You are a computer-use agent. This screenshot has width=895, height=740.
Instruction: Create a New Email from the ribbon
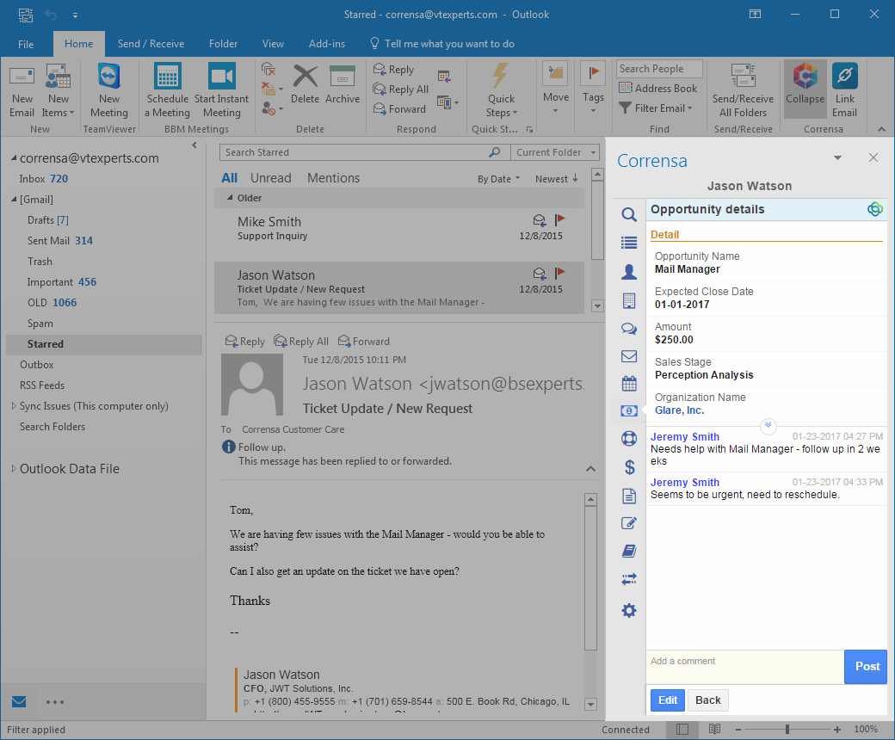click(x=22, y=89)
